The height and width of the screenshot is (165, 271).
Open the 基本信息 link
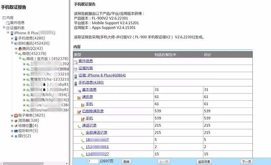pyautogui.click(x=89, y=90)
